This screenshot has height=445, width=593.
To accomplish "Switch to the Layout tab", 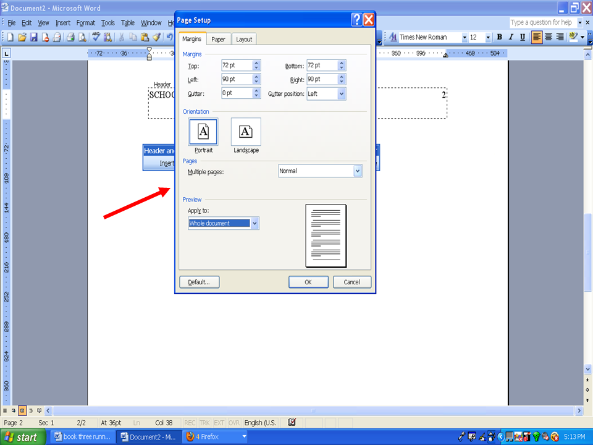I will 244,40.
